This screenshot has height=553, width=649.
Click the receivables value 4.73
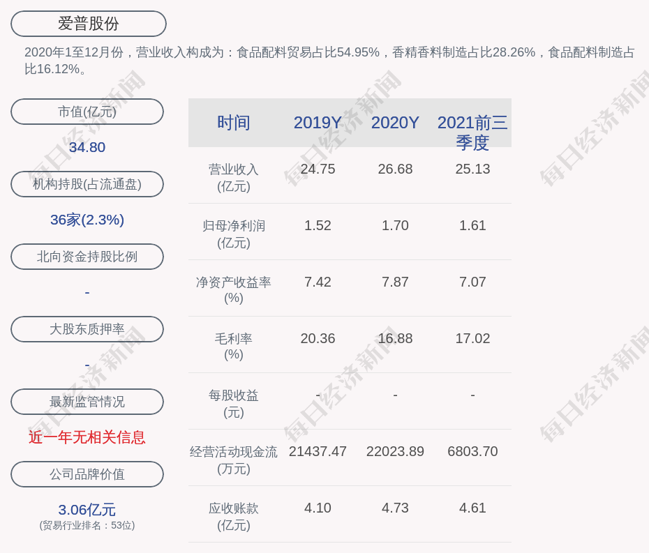click(395, 508)
